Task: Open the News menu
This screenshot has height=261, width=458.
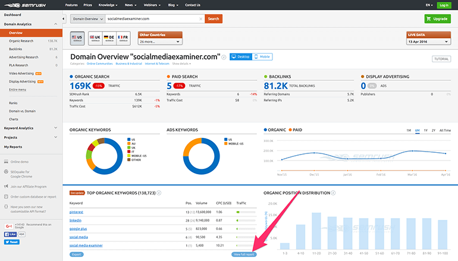Action: (130, 5)
